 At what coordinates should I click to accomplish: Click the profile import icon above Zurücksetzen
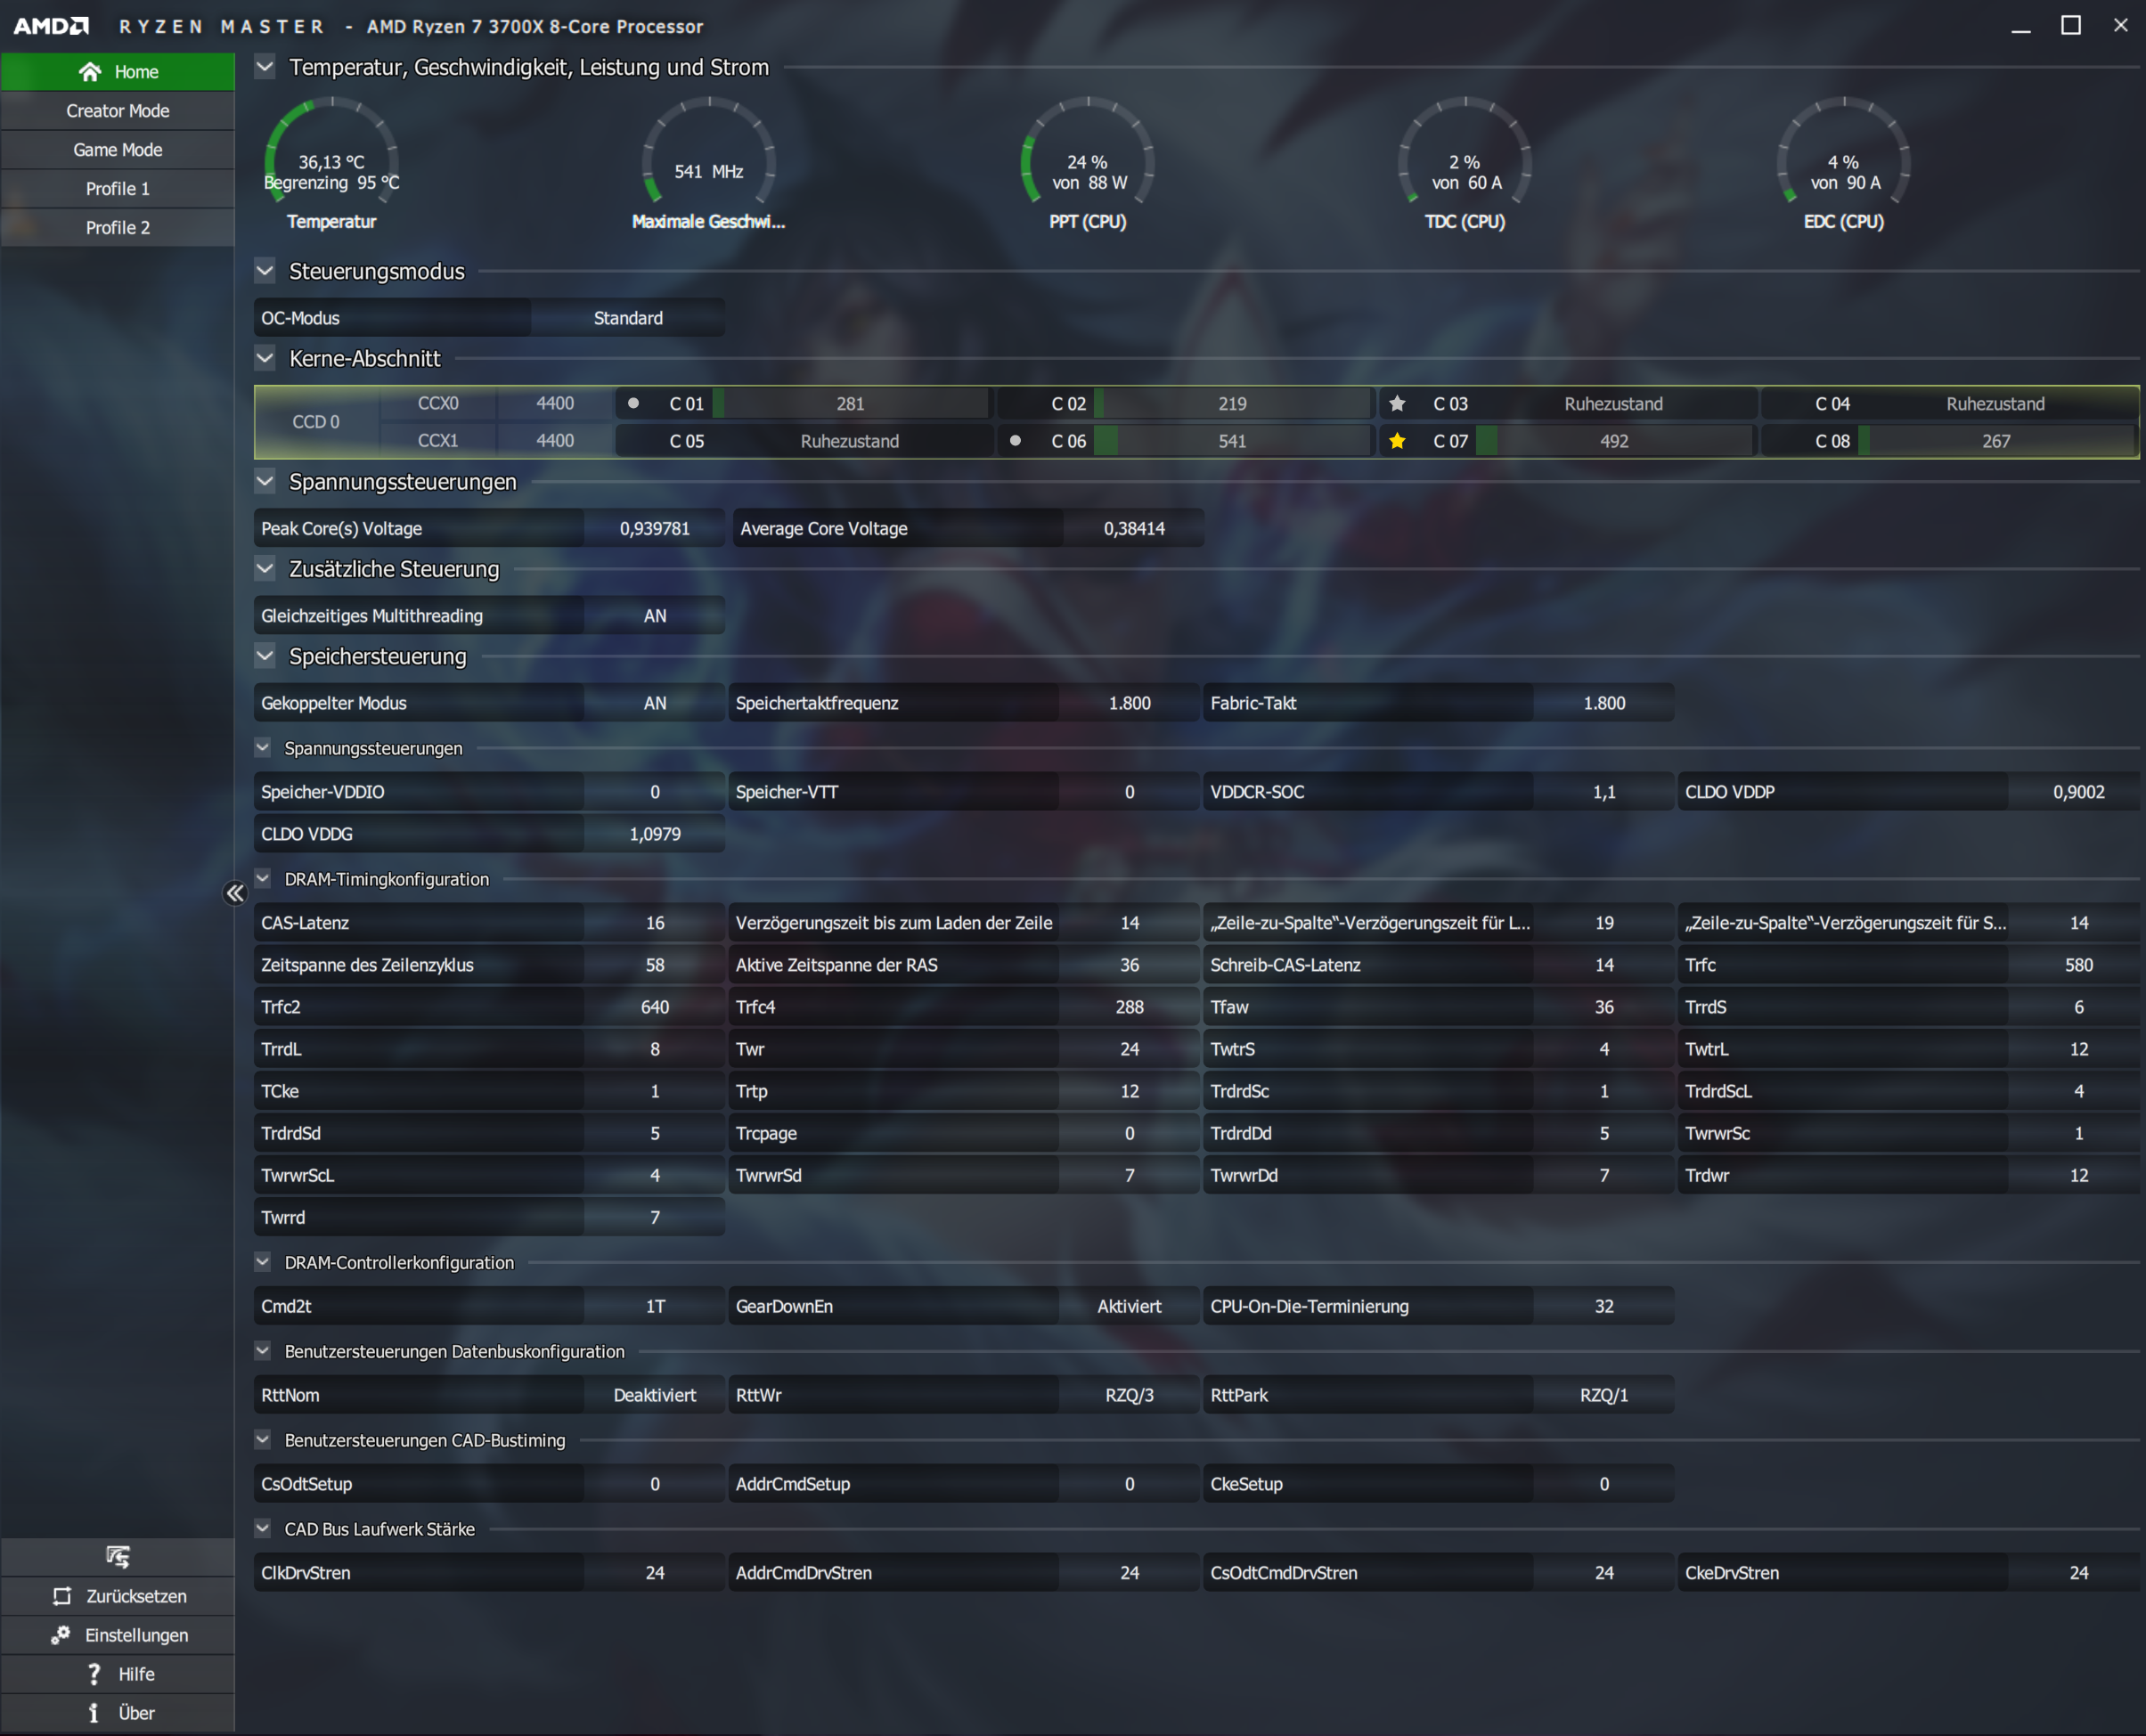[118, 1556]
